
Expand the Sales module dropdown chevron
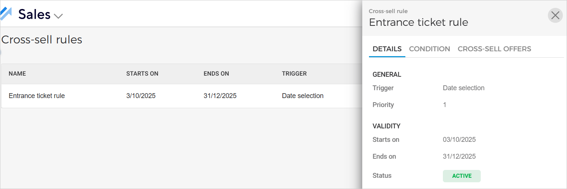pyautogui.click(x=58, y=16)
